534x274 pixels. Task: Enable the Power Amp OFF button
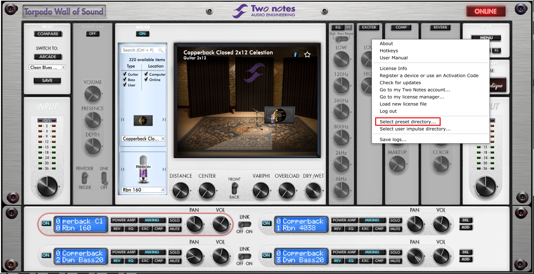tap(93, 34)
